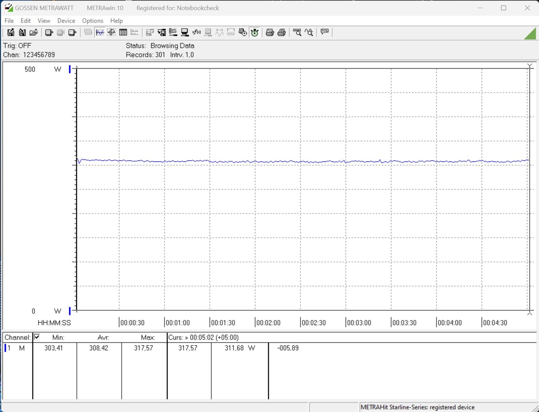The width and height of the screenshot is (539, 412).
Task: Select the crosshair XY graph icon
Action: tap(111, 32)
